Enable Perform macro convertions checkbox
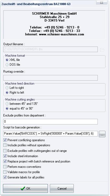 (5, 167)
